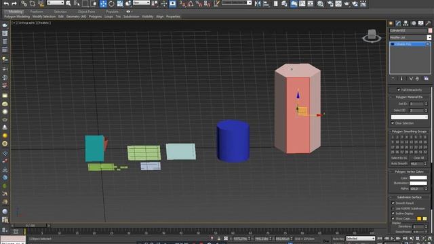Image resolution: width=434 pixels, height=244 pixels.
Task: Collapse the Polygon: Smoothing Groups rollout
Action: point(409,131)
